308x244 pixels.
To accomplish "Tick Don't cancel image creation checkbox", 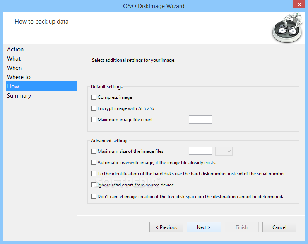I will pos(94,197).
